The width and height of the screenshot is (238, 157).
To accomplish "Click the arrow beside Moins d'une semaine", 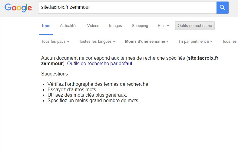I will coord(167,42).
